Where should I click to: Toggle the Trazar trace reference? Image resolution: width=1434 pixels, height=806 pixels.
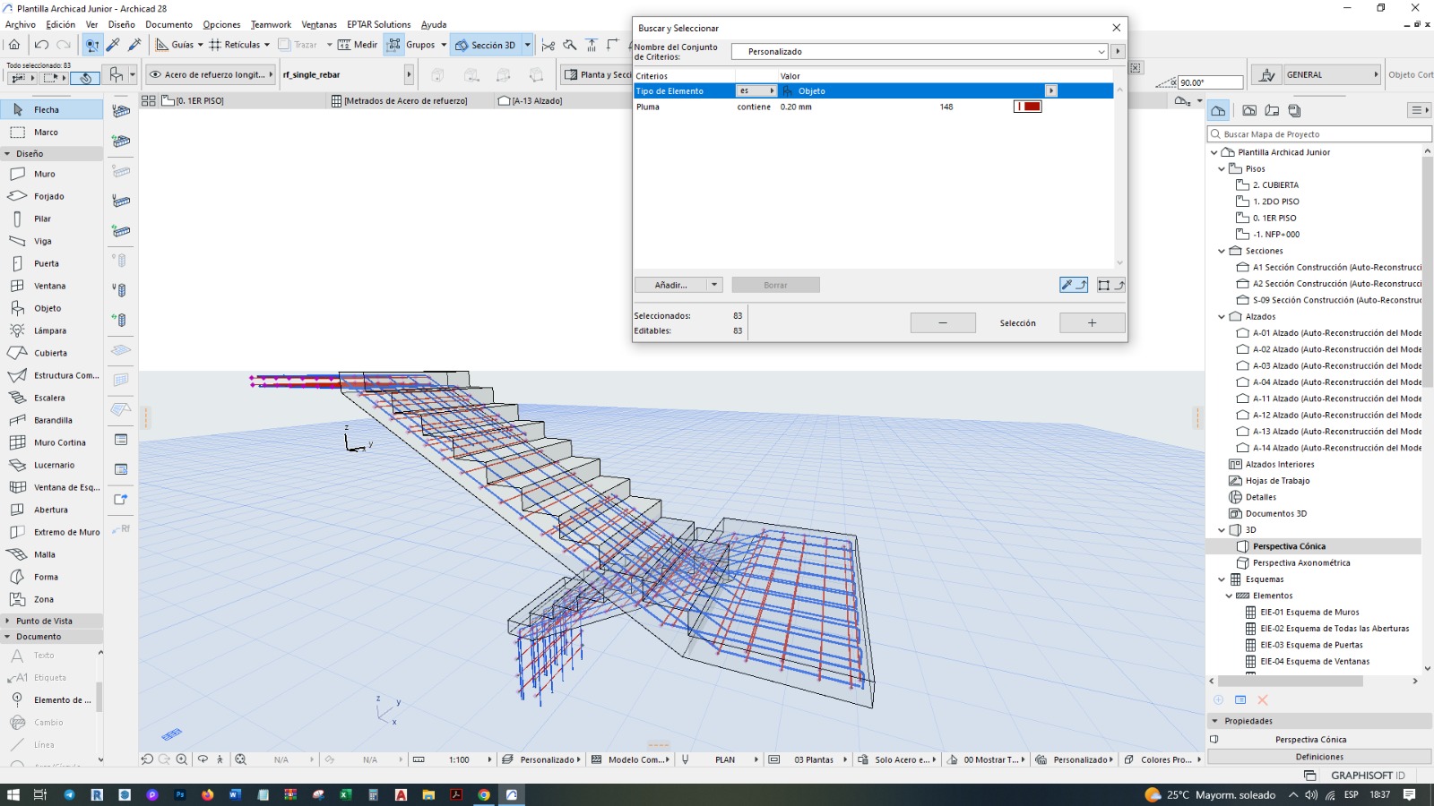[298, 45]
